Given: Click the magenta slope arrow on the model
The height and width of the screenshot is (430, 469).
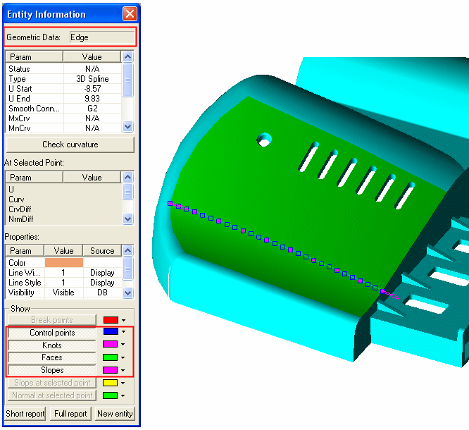Looking at the screenshot, I should click(391, 295).
